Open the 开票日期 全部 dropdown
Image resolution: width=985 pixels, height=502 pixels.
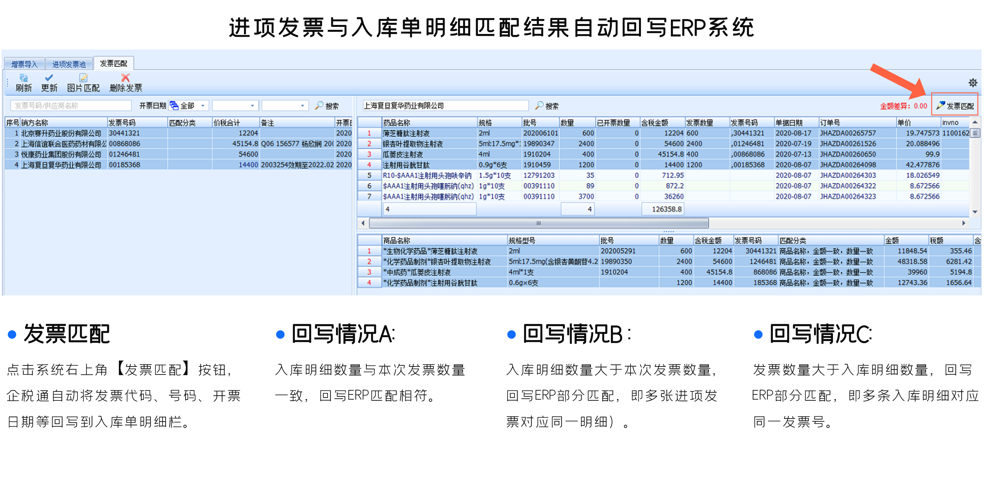[x=189, y=106]
